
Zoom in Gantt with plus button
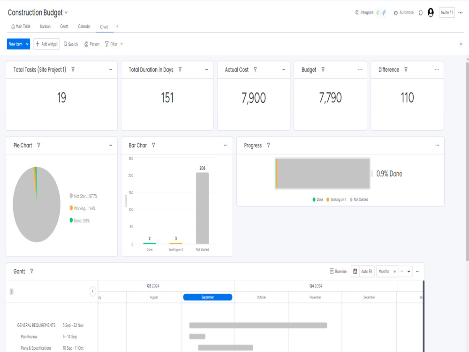pos(409,271)
